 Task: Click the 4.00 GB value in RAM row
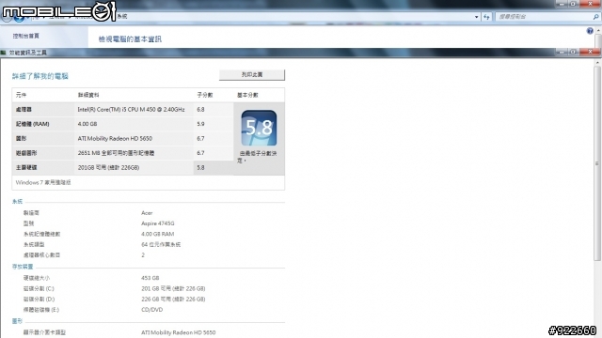coord(87,124)
